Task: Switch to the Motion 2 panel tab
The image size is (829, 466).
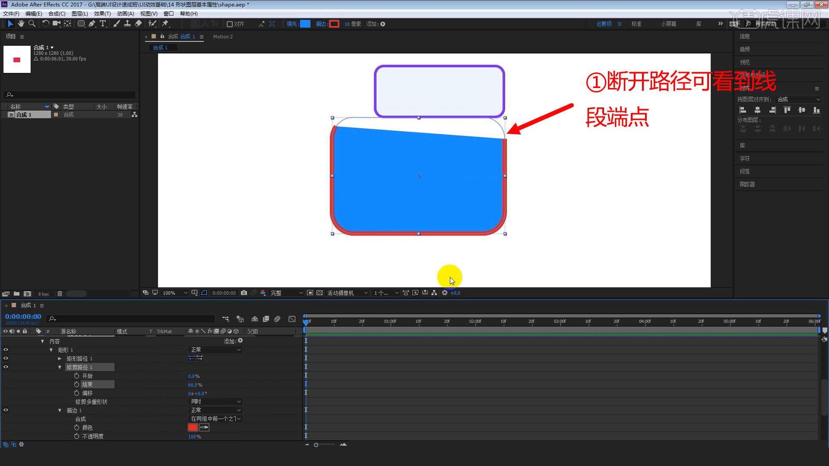Action: click(x=223, y=37)
